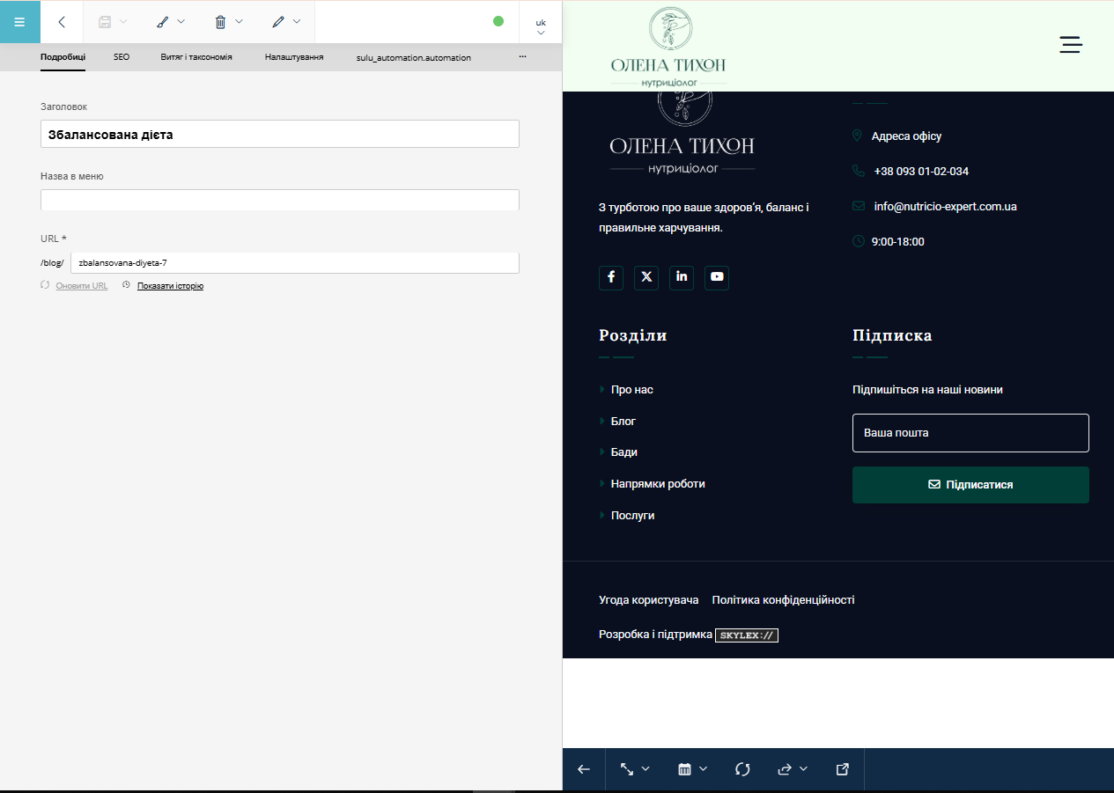Open preview in a new window
This screenshot has height=793, width=1114.
pyautogui.click(x=842, y=769)
